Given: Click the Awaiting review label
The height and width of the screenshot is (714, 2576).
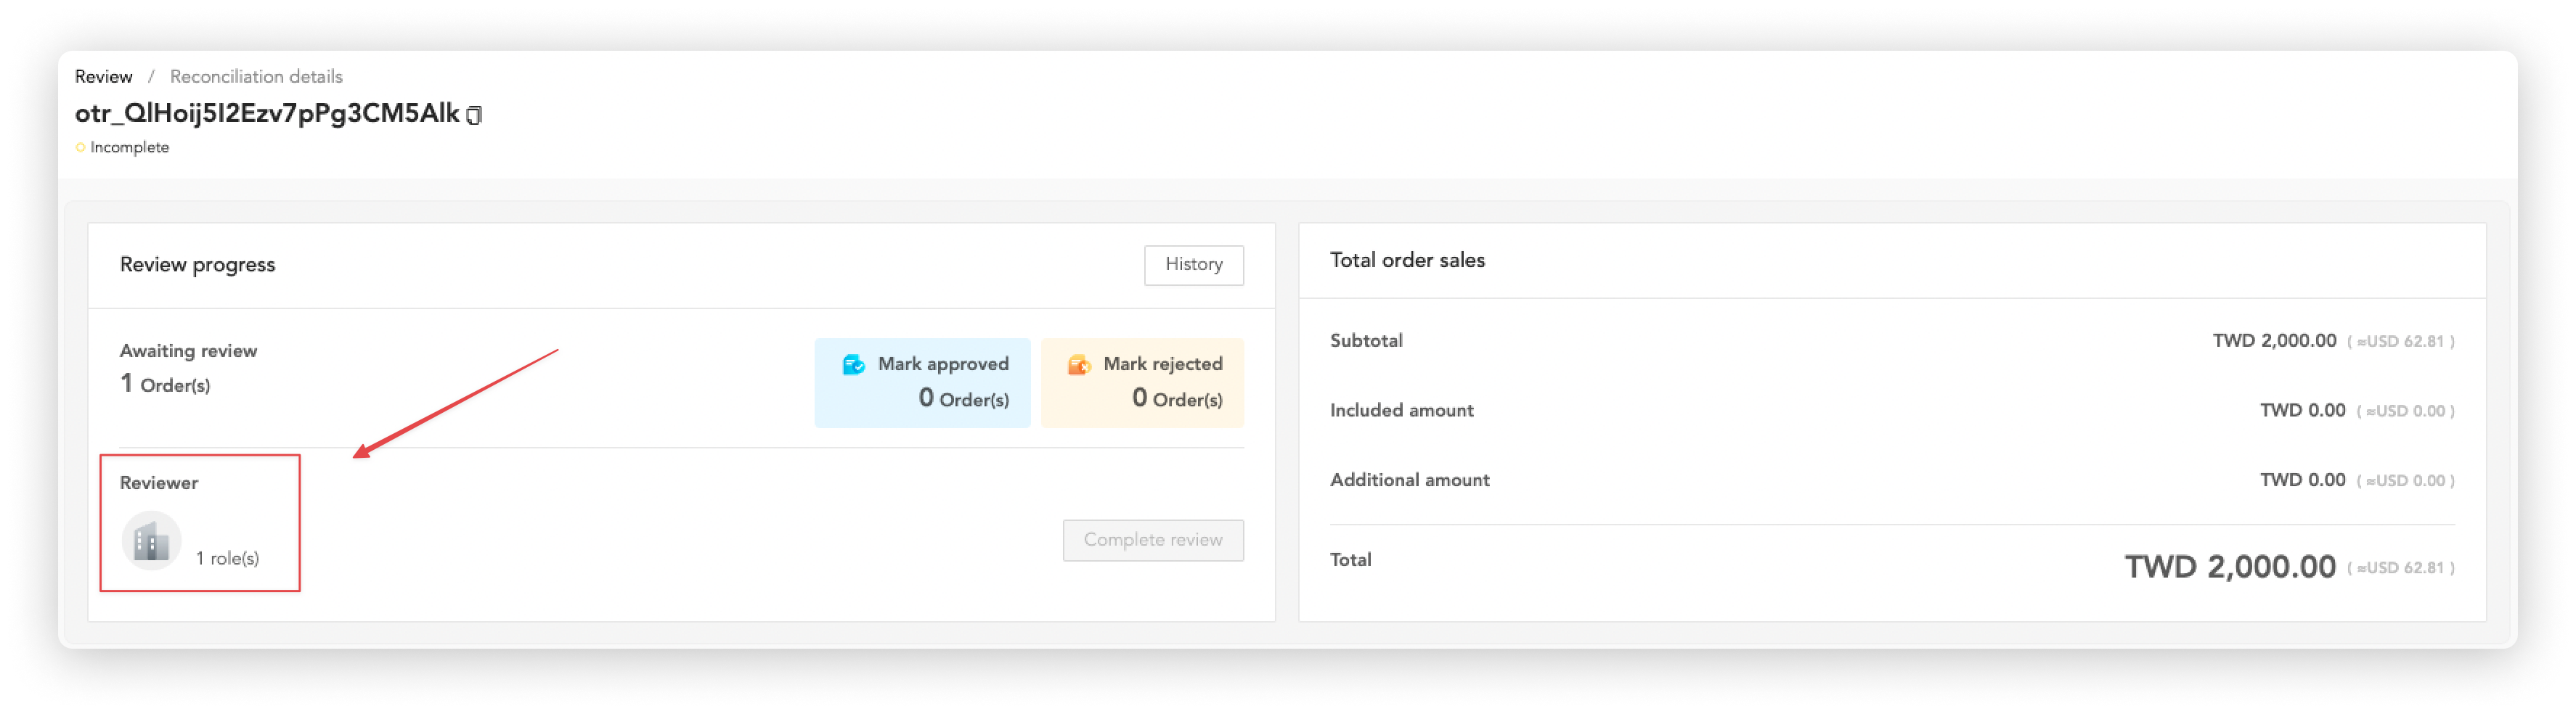Looking at the screenshot, I should pyautogui.click(x=188, y=351).
